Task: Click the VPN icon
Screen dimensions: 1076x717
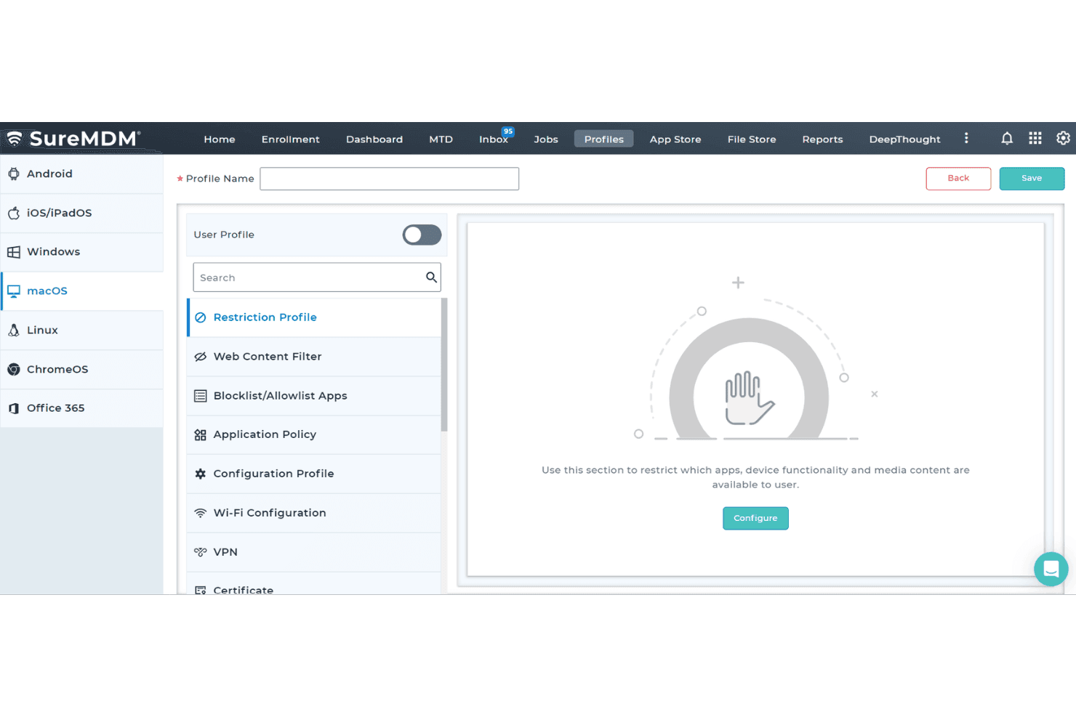Action: click(x=201, y=552)
